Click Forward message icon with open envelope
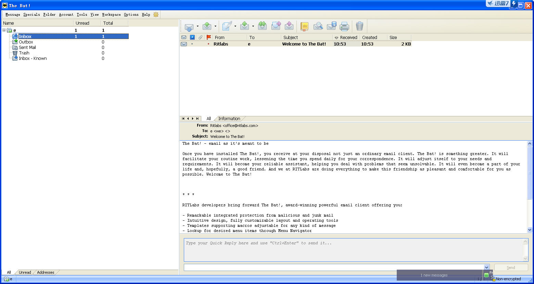534x284 pixels. (x=276, y=26)
